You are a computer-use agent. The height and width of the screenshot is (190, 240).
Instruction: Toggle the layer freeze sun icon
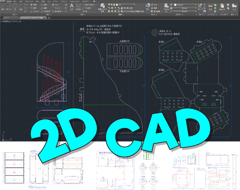111,5
